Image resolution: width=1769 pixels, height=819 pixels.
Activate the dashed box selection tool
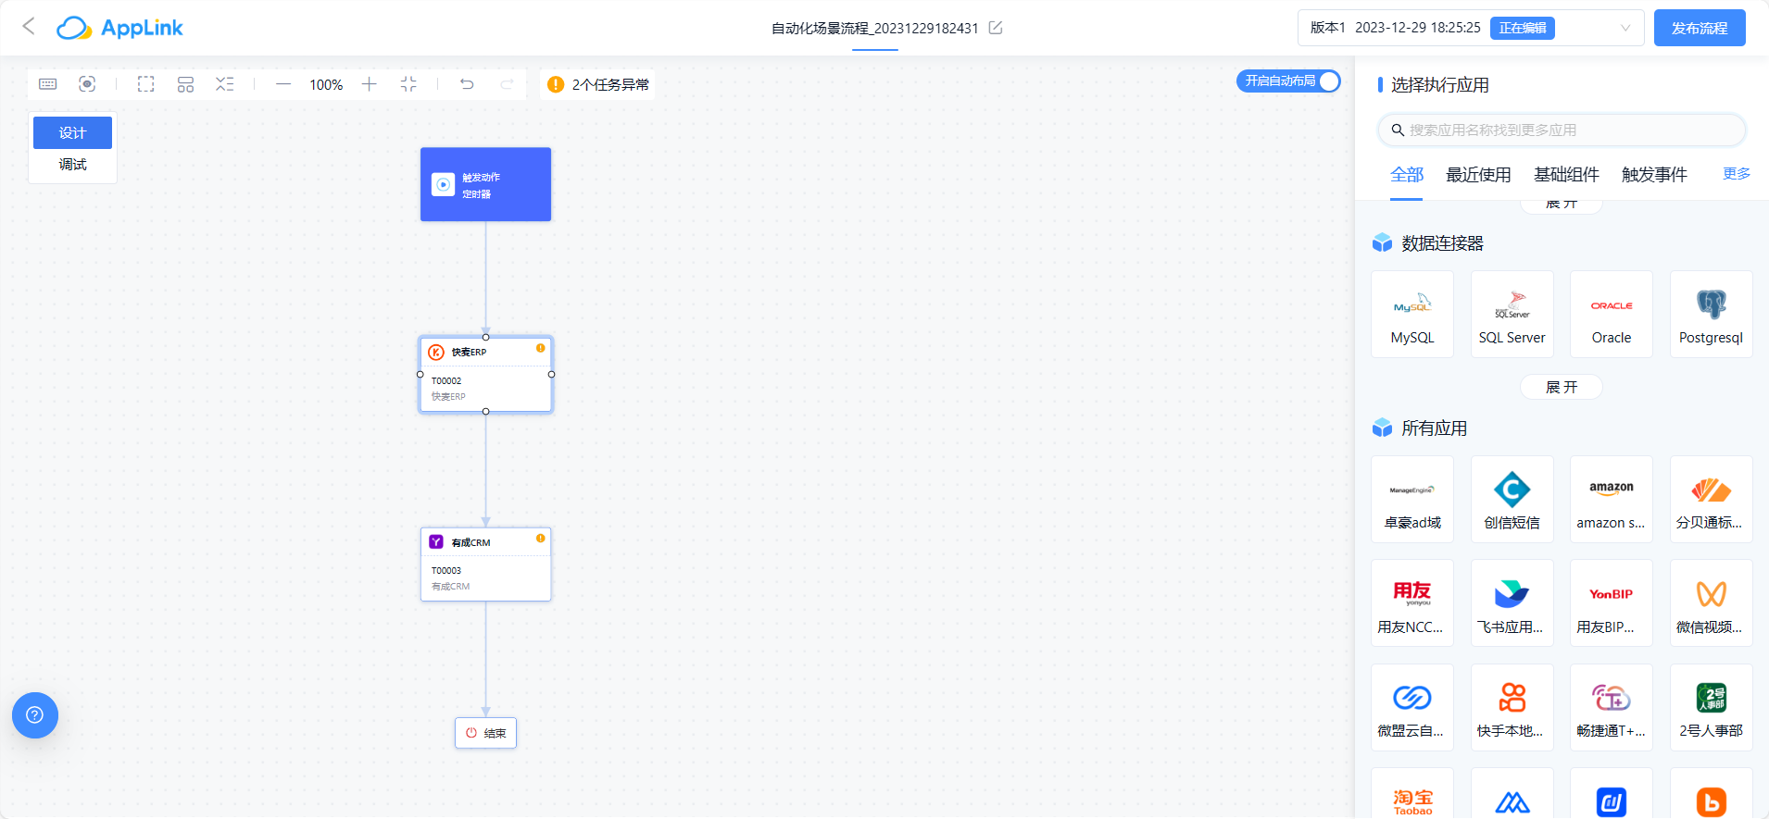pyautogui.click(x=146, y=84)
